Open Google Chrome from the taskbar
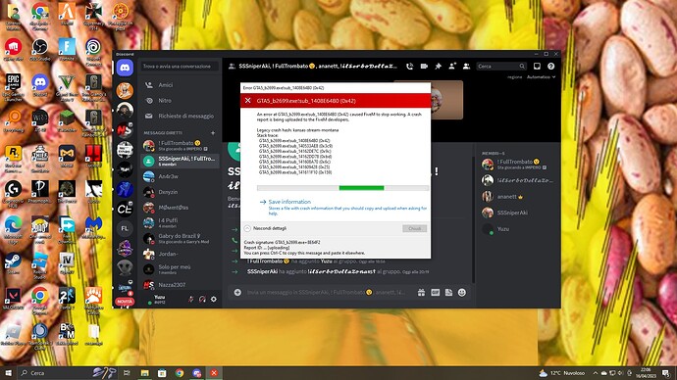The image size is (677, 380). (x=180, y=373)
